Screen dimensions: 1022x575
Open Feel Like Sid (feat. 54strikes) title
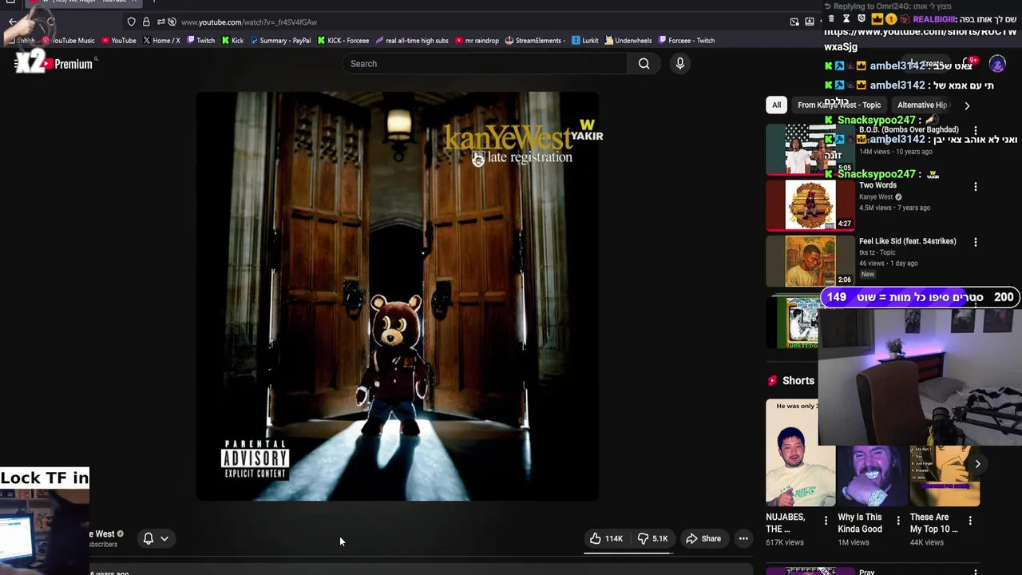tap(907, 241)
